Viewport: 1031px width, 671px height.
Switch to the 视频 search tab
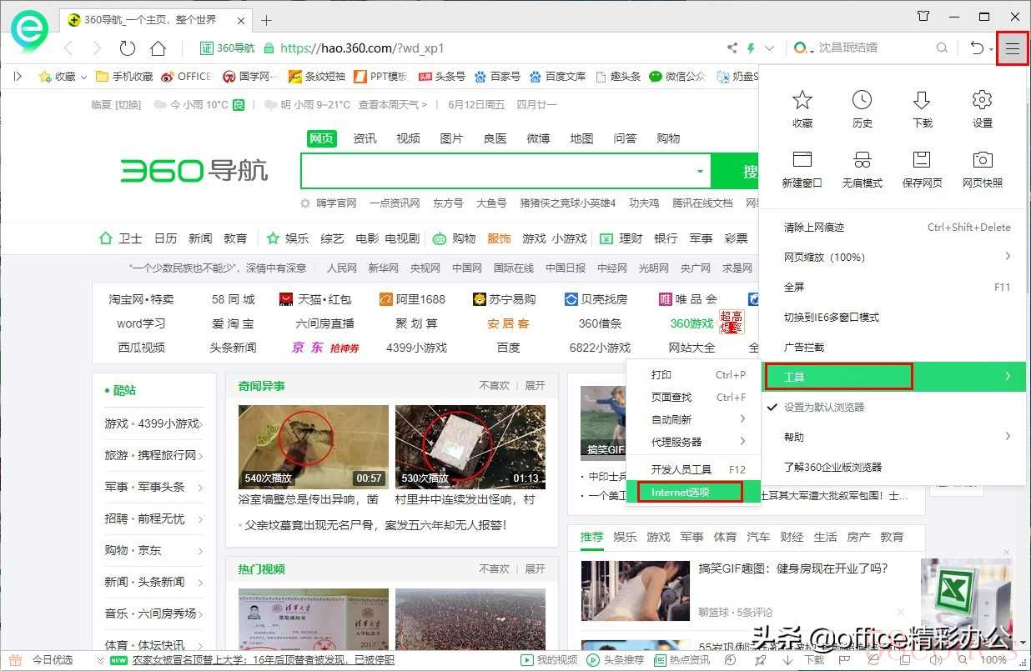click(x=408, y=138)
